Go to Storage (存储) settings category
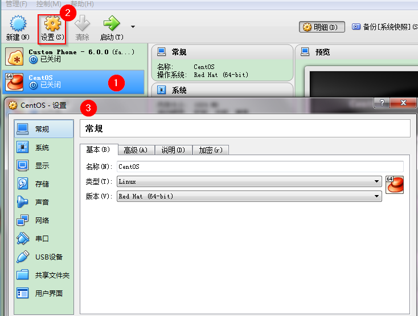The width and height of the screenshot is (418, 316). click(43, 184)
